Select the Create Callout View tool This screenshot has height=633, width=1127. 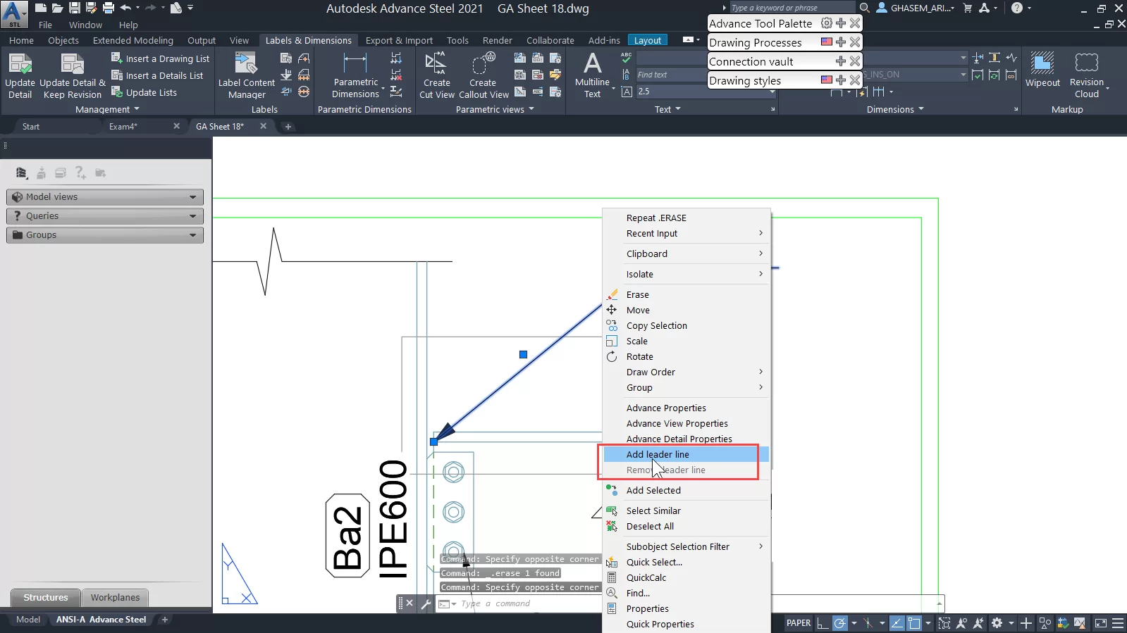(484, 75)
